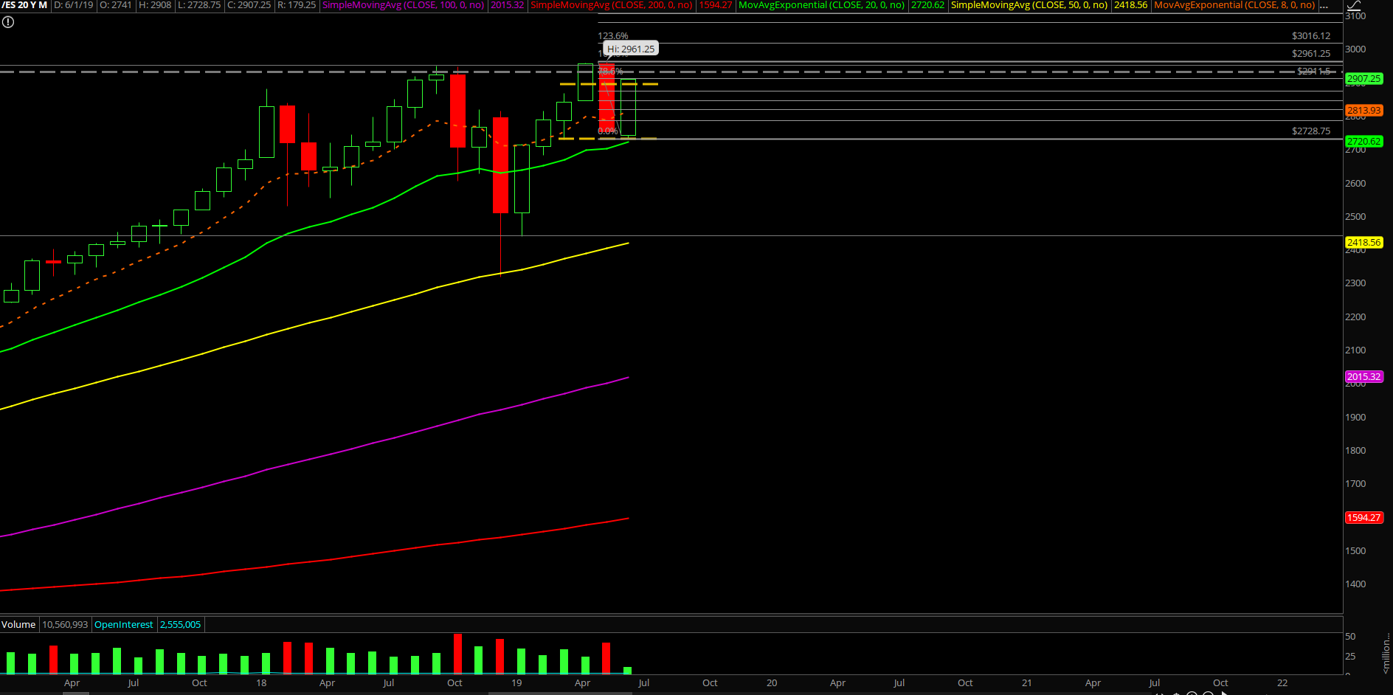Open SimpleMovingAvg 50 study label

[1029, 5]
